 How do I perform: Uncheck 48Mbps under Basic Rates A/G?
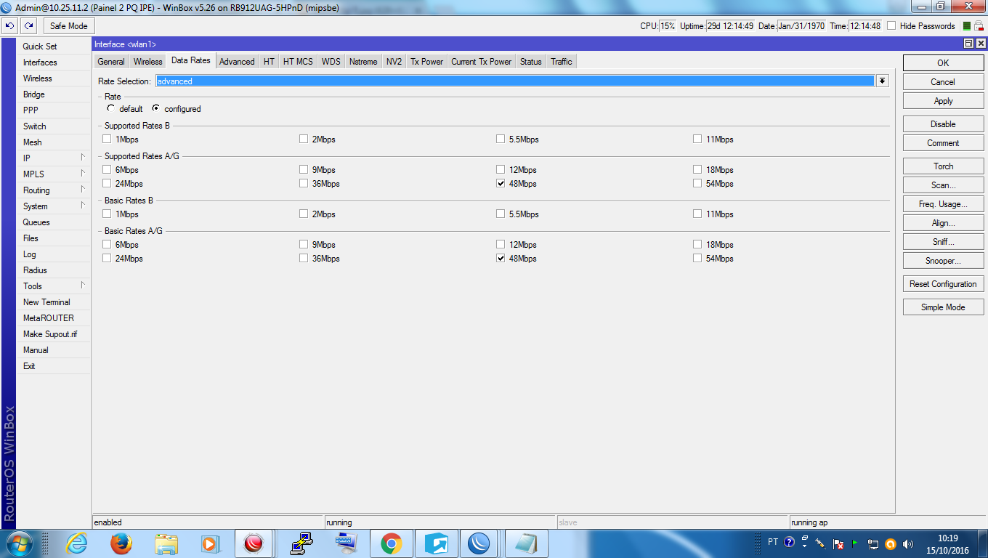pyautogui.click(x=501, y=258)
